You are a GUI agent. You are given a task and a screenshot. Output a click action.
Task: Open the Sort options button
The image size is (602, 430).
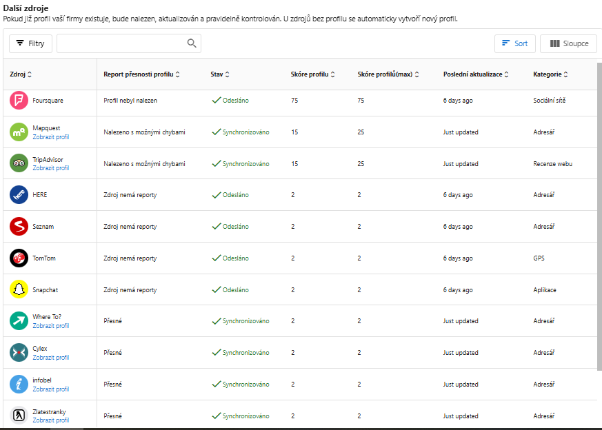[x=515, y=43]
